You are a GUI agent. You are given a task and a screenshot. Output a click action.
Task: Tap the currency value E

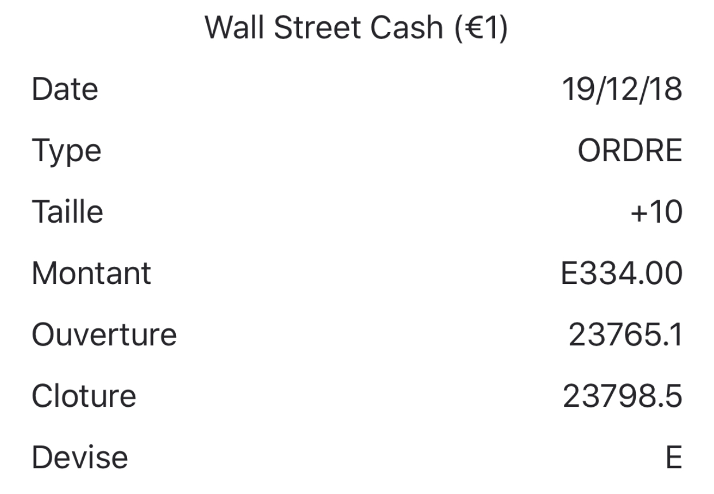tap(674, 457)
